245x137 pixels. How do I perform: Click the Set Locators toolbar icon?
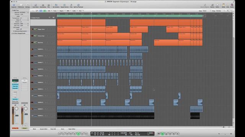(x=56, y=6)
